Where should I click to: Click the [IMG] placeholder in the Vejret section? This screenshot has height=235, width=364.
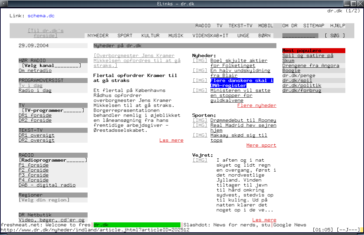200,160
